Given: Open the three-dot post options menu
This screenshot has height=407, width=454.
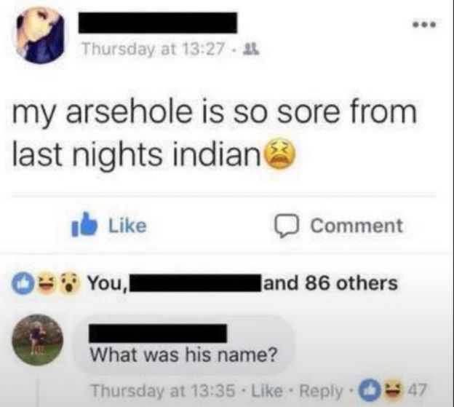Looking at the screenshot, I should [x=424, y=25].
